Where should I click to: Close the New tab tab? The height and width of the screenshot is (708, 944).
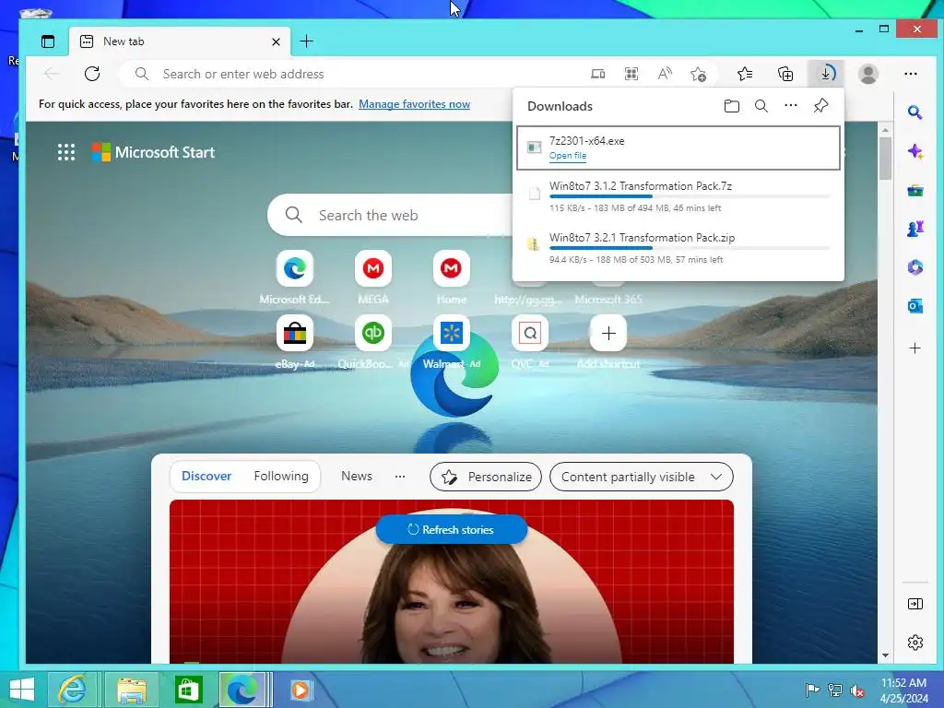(276, 41)
